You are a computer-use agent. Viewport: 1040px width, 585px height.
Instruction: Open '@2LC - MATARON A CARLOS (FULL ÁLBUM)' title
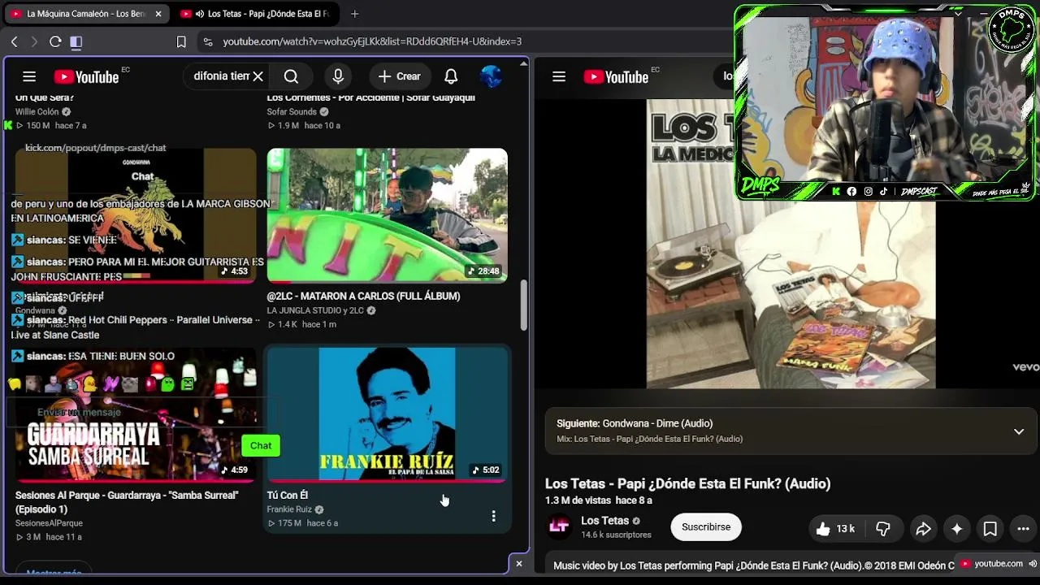coord(364,297)
